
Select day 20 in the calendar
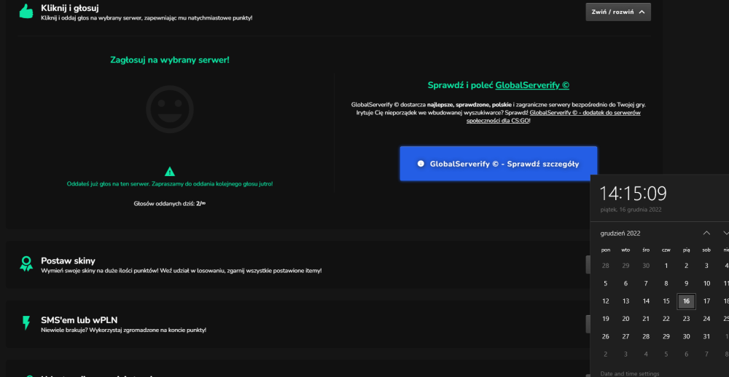pyautogui.click(x=625, y=319)
